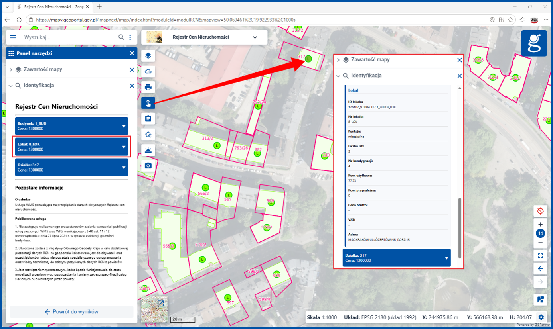Toggle the hamburger menu in search bar
This screenshot has width=553, height=329.
tap(13, 37)
